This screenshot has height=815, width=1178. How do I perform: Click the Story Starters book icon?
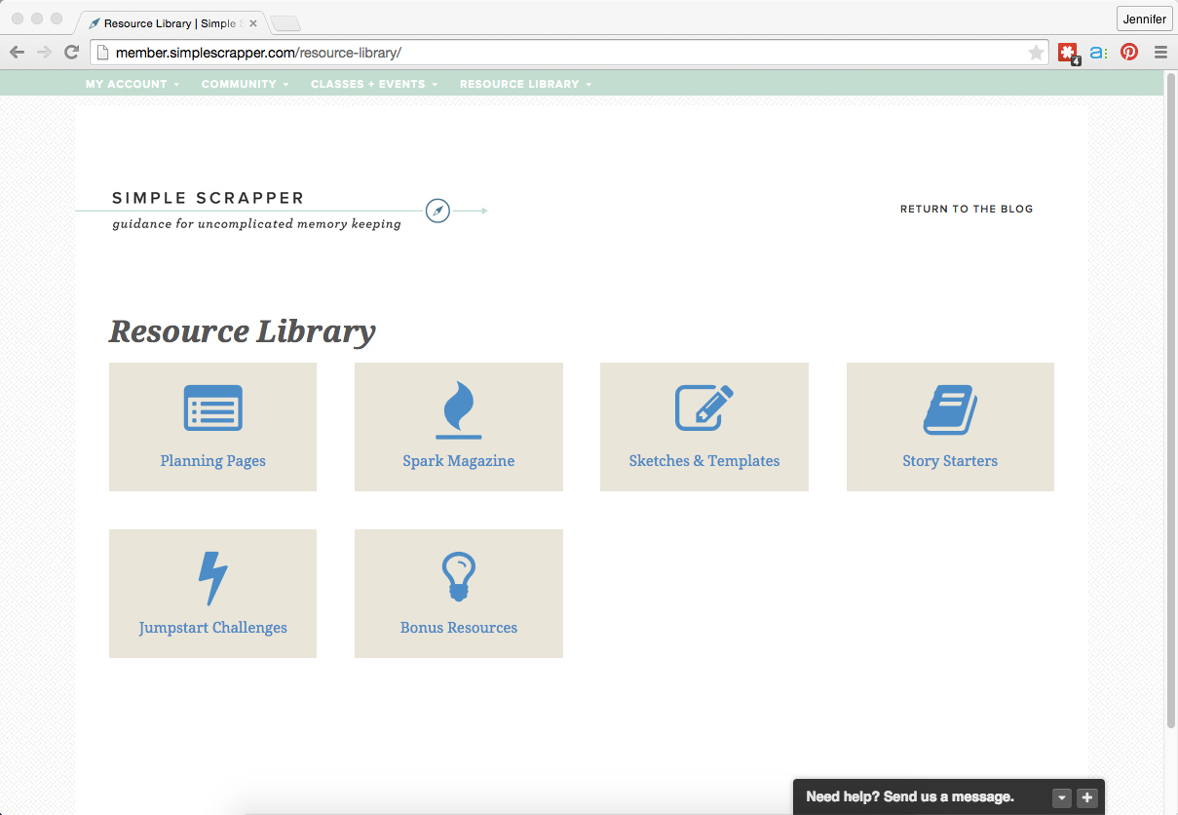coord(950,408)
